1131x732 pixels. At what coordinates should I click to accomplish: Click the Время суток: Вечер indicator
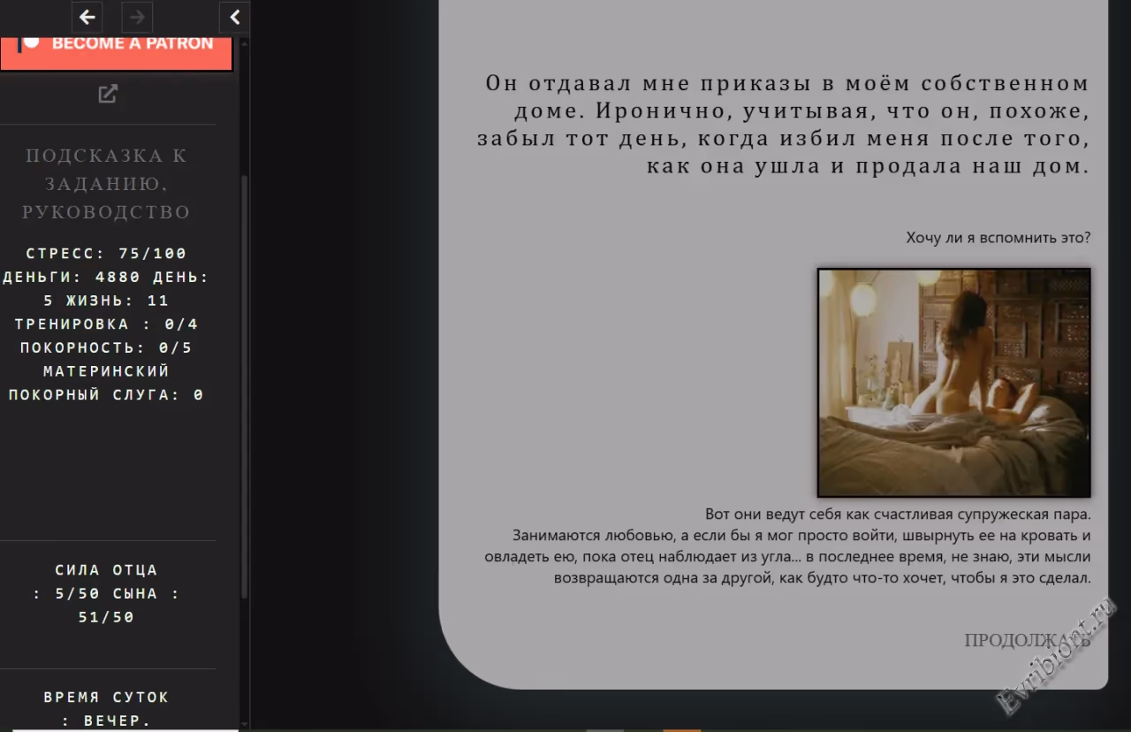(106, 709)
